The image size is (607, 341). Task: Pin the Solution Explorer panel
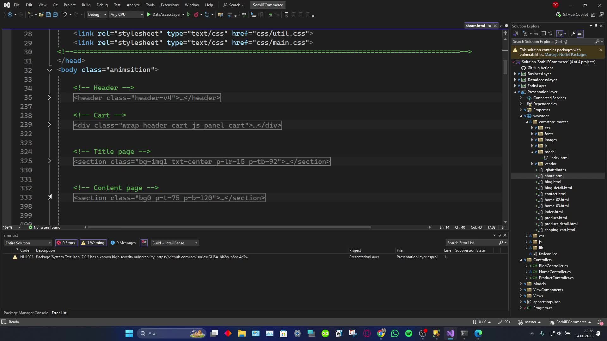tap(596, 26)
